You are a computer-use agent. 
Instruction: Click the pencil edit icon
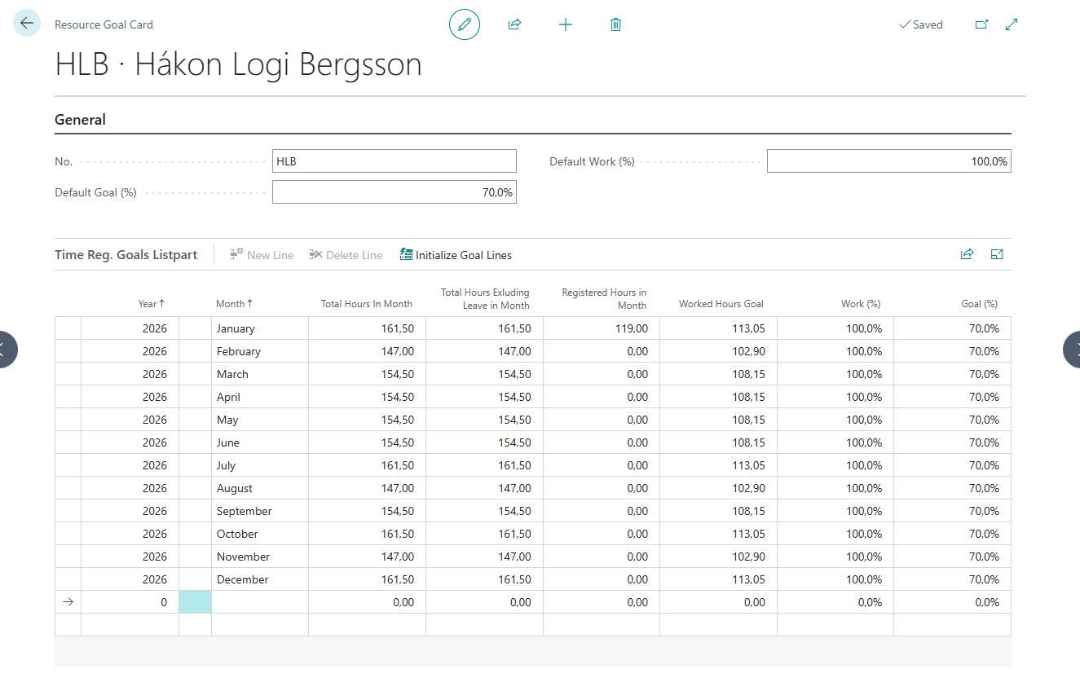coord(465,24)
